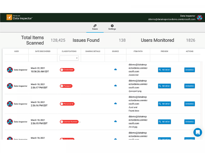This screenshot has height=153, width=205.
Task: Click the /mi-dl.jpg item path
Action: tap(133, 127)
